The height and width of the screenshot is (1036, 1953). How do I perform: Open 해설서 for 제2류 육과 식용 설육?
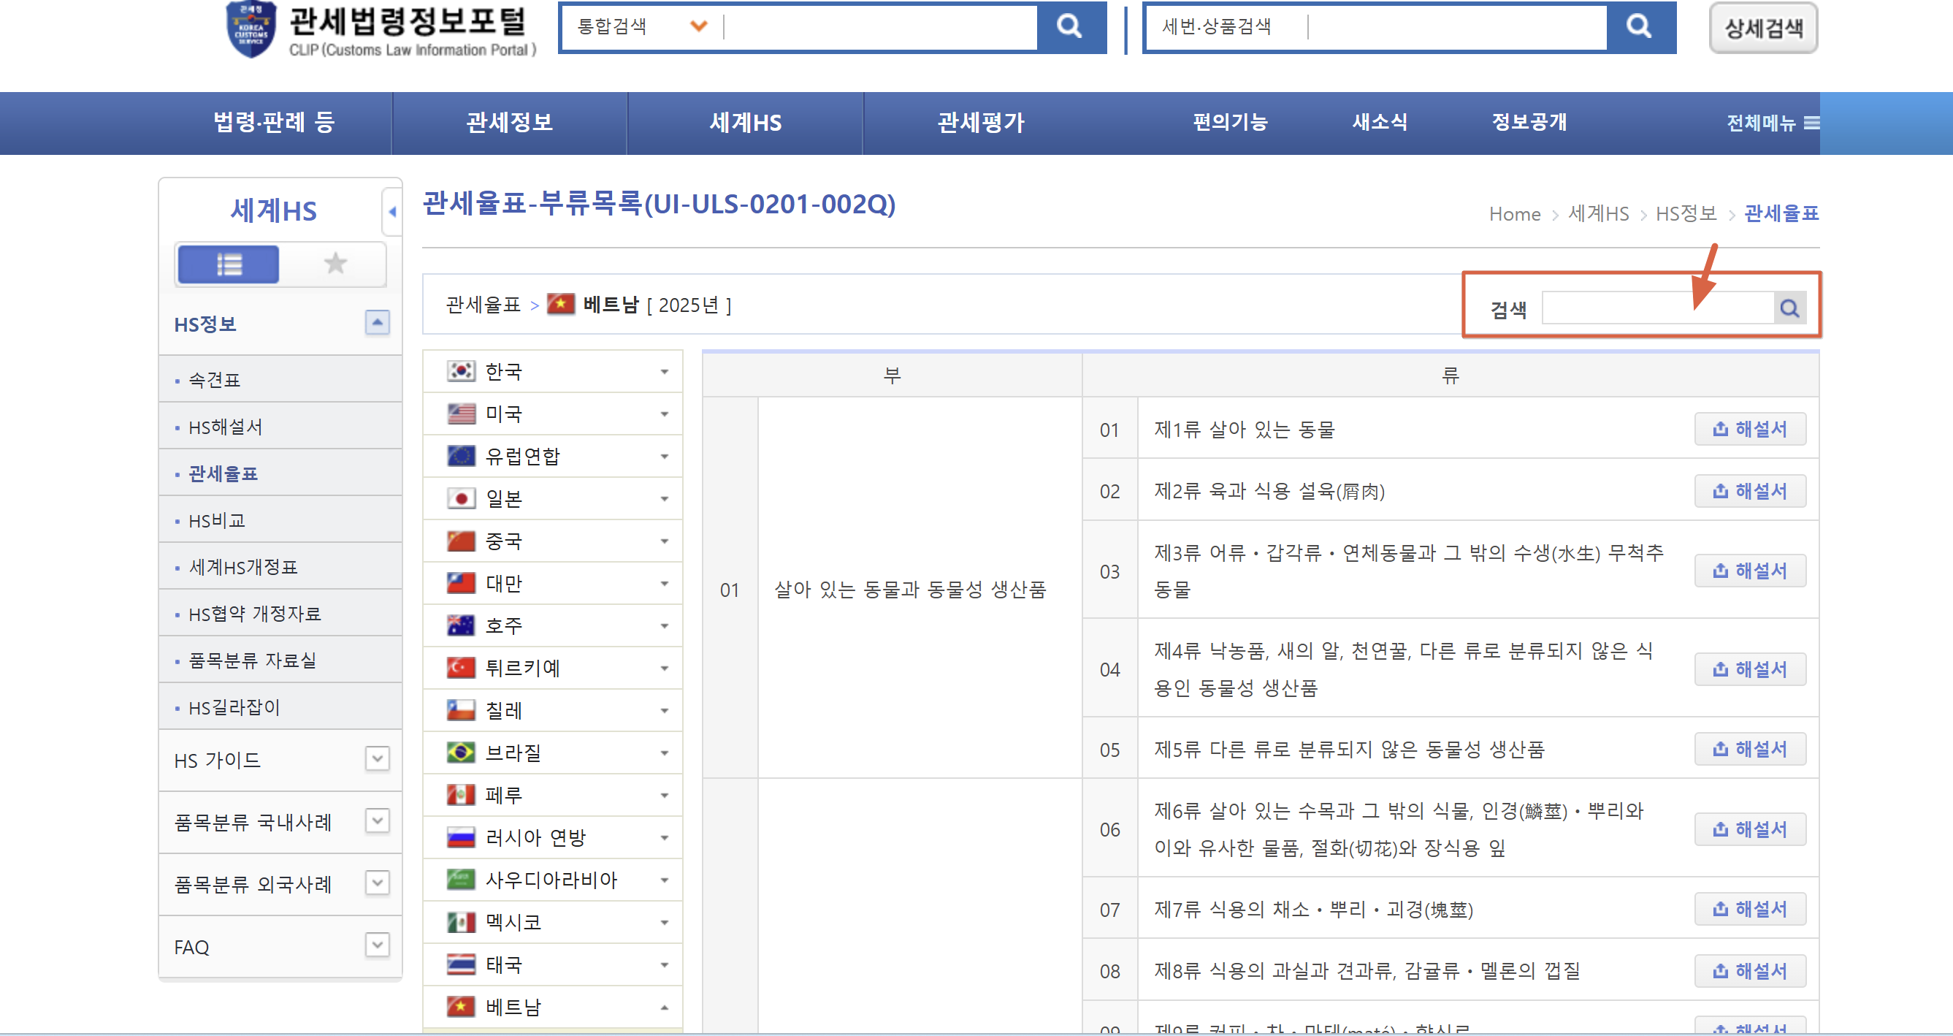tap(1750, 492)
